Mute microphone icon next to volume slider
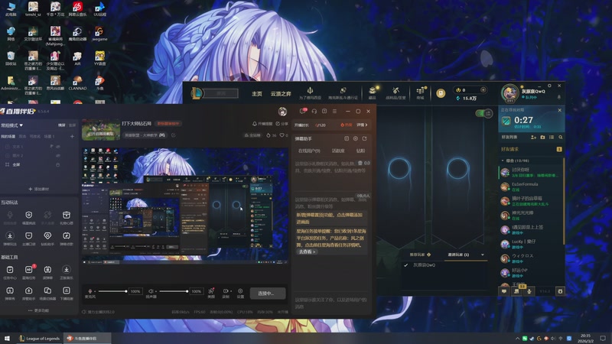The image size is (612, 344). click(x=90, y=291)
